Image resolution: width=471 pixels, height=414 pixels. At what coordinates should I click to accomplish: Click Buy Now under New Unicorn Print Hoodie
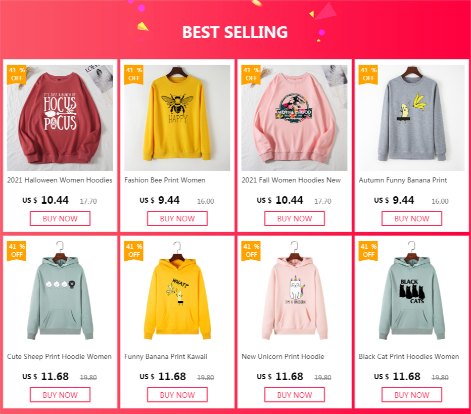pos(295,395)
